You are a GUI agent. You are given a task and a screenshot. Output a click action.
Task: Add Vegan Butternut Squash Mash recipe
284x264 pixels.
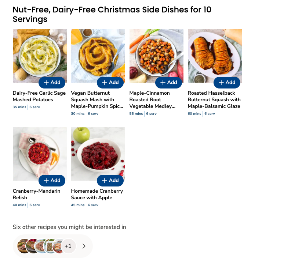click(110, 83)
